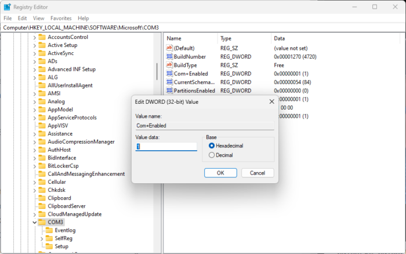Click the ActiveSync folder icon
This screenshot has height=254, width=406.
tap(42, 53)
